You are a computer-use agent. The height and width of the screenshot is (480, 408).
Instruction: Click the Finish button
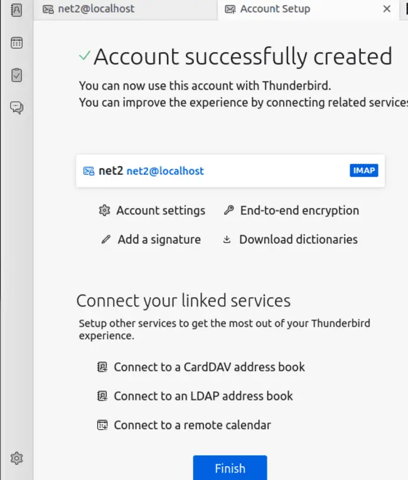(x=230, y=467)
